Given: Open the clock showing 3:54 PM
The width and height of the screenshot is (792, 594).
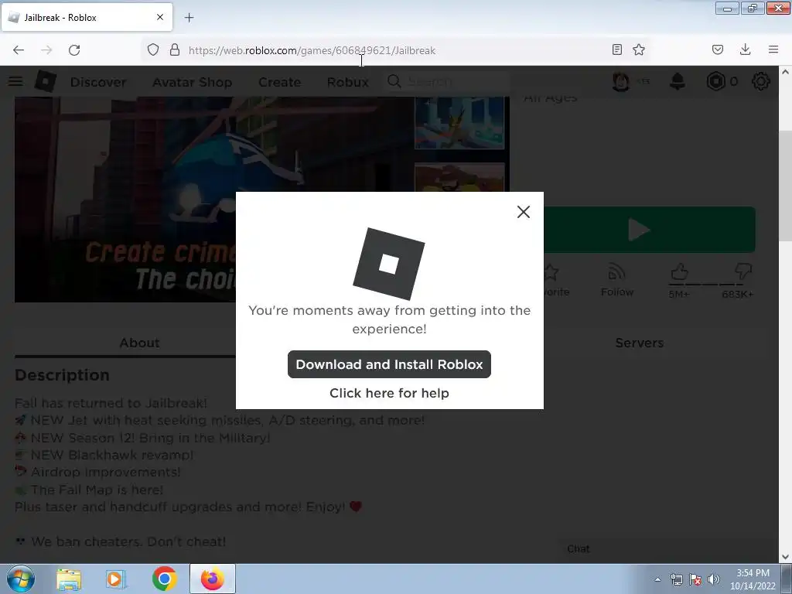Looking at the screenshot, I should pyautogui.click(x=753, y=579).
